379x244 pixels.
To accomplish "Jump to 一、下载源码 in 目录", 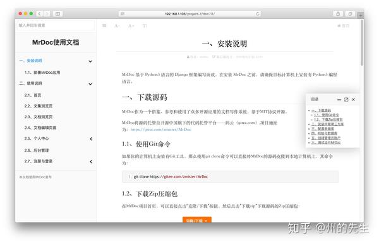I will point(321,110).
